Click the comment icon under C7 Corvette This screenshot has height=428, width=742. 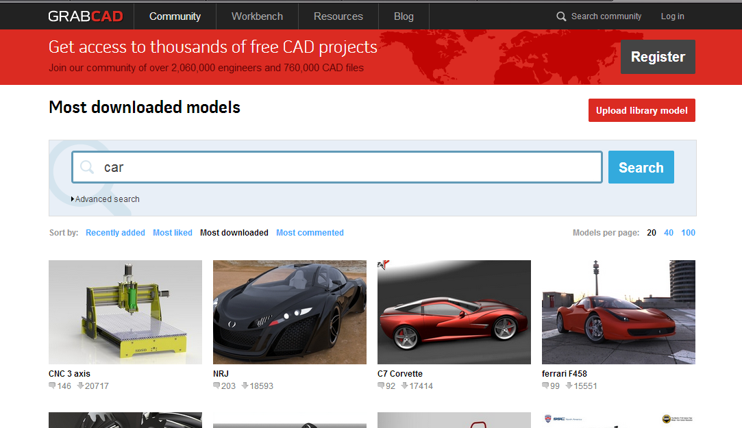tap(381, 386)
